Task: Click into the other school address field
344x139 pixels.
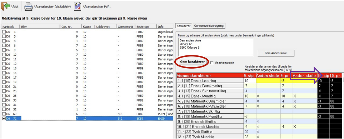Action: coord(216,47)
